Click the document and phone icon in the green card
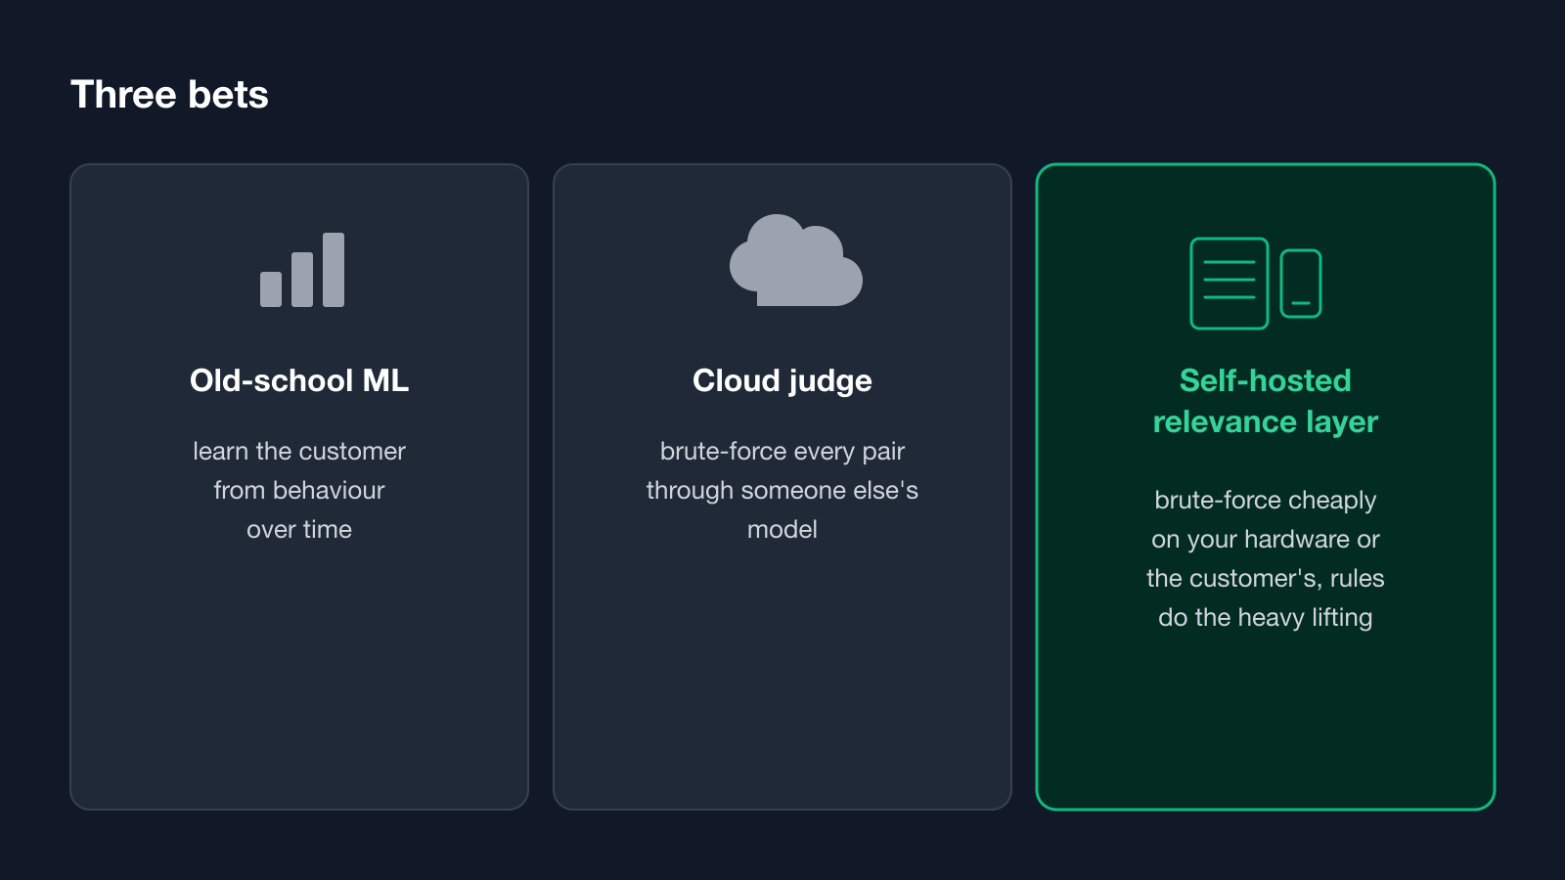Screen dimensions: 1565x880 (1256, 284)
